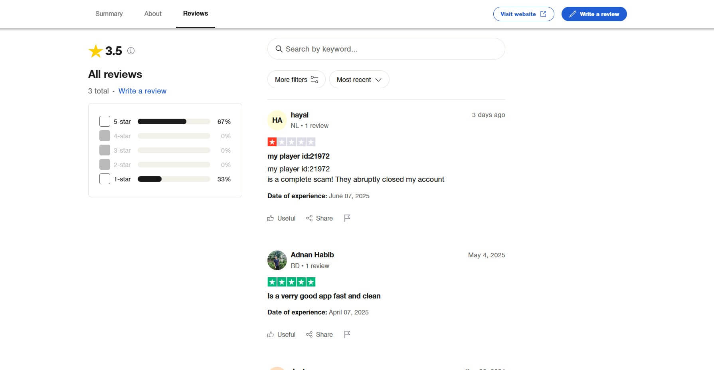Report Adnan Habib's review via flag icon

pos(347,334)
